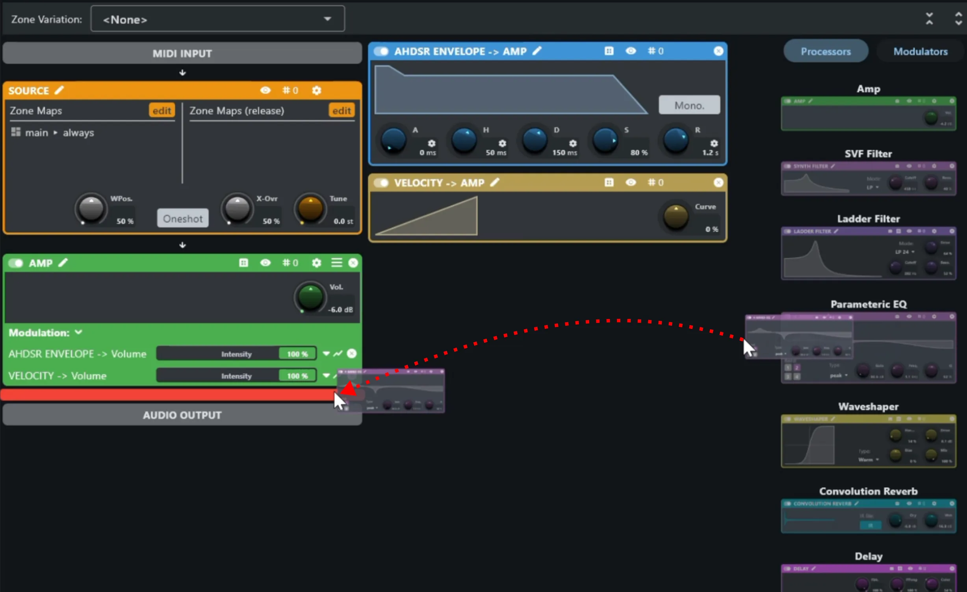Open hold (H) knob settings gear
Image resolution: width=967 pixels, height=592 pixels.
point(502,143)
